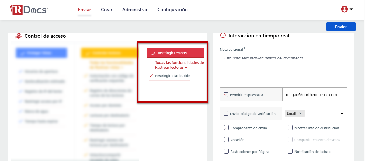
Task: Click the checkmark icon next to Restringir distribución
Action: [151, 76]
